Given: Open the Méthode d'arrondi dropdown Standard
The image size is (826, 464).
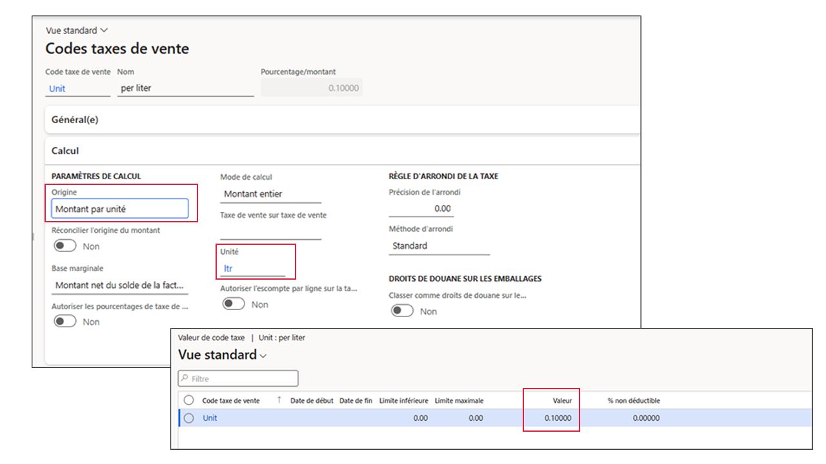Looking at the screenshot, I should (x=439, y=246).
